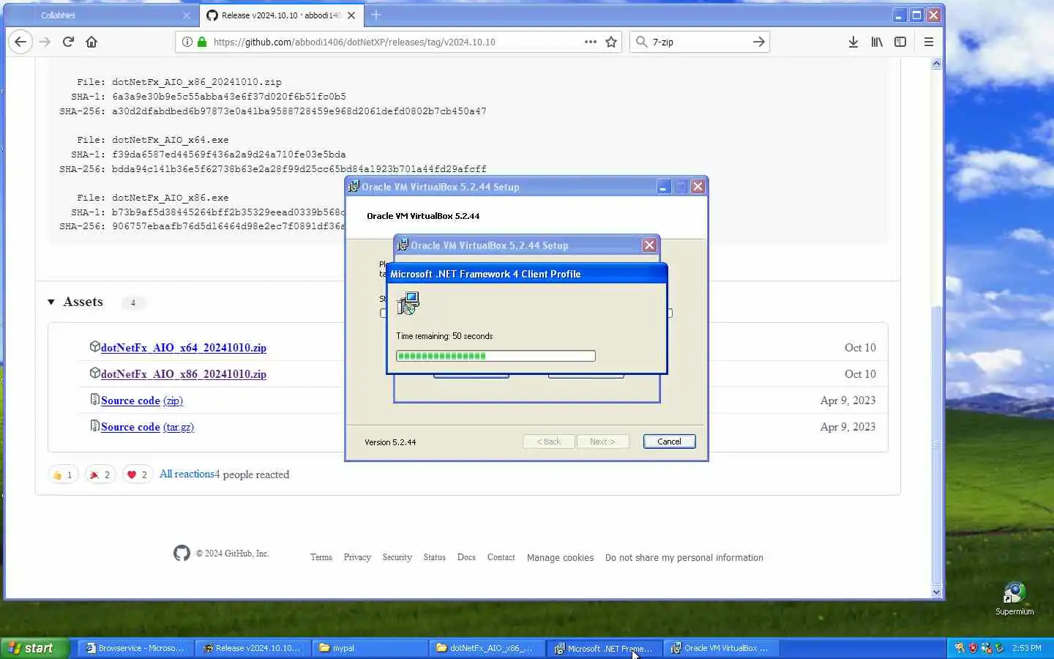Close the CollabNet tab
The height and width of the screenshot is (659, 1054).
pyautogui.click(x=187, y=15)
